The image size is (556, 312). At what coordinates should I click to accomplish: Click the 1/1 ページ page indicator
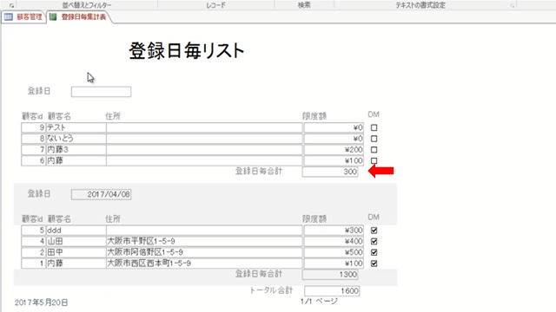(319, 302)
